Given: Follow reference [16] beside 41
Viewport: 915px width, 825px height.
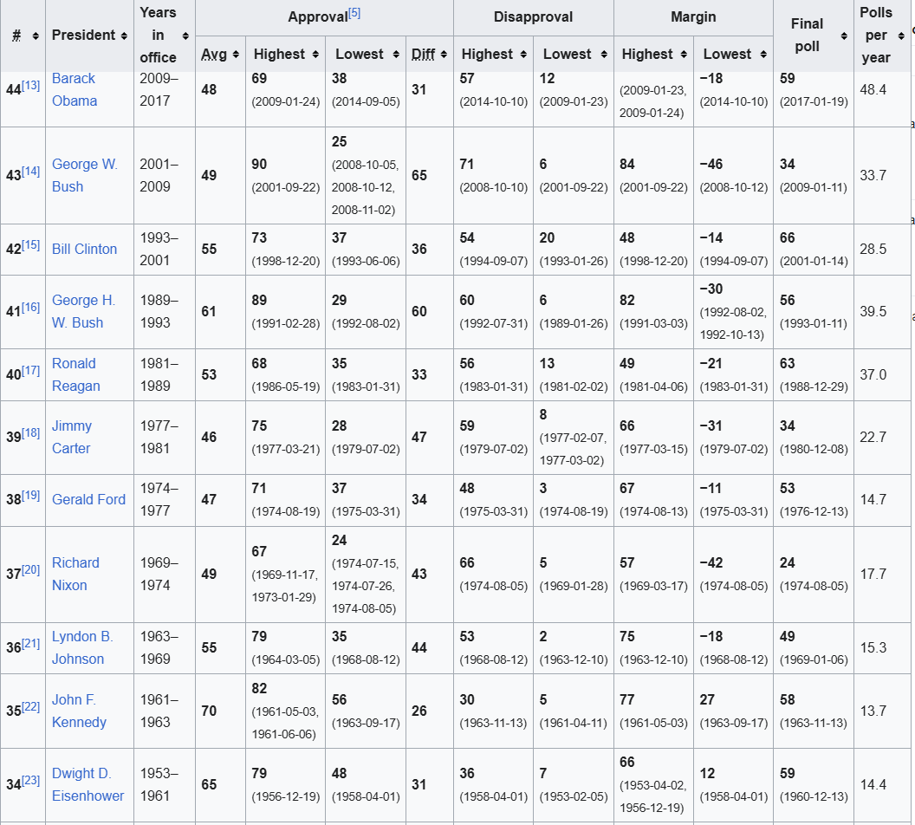Looking at the screenshot, I should coord(31,307).
